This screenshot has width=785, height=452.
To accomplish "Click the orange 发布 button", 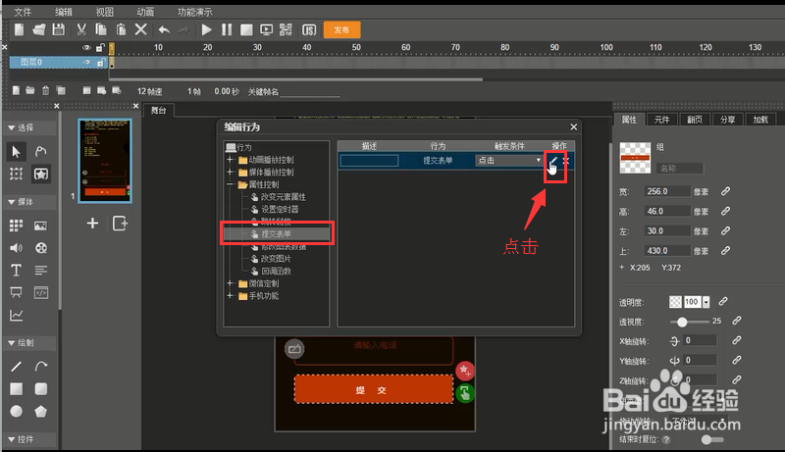I will coord(341,30).
